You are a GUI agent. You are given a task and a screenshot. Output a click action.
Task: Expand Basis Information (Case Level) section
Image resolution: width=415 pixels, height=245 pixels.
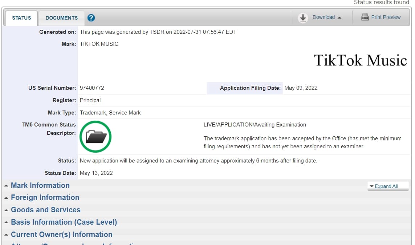tap(64, 222)
